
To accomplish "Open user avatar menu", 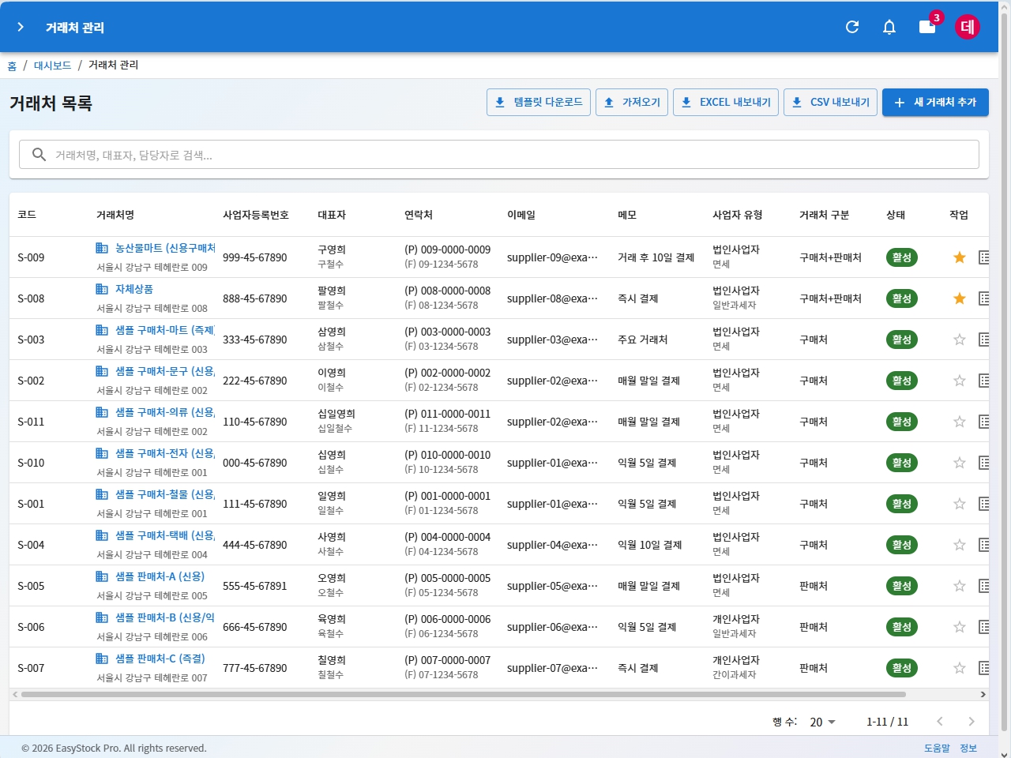I will point(968,27).
